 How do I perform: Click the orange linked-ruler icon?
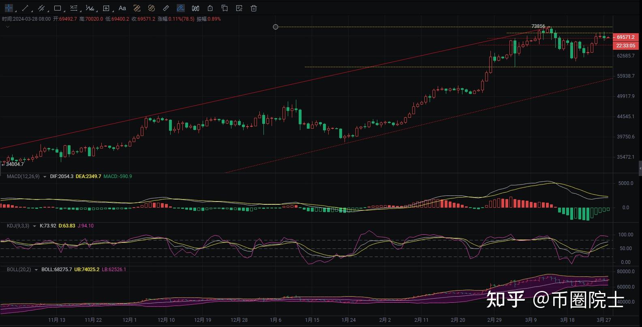click(x=152, y=8)
